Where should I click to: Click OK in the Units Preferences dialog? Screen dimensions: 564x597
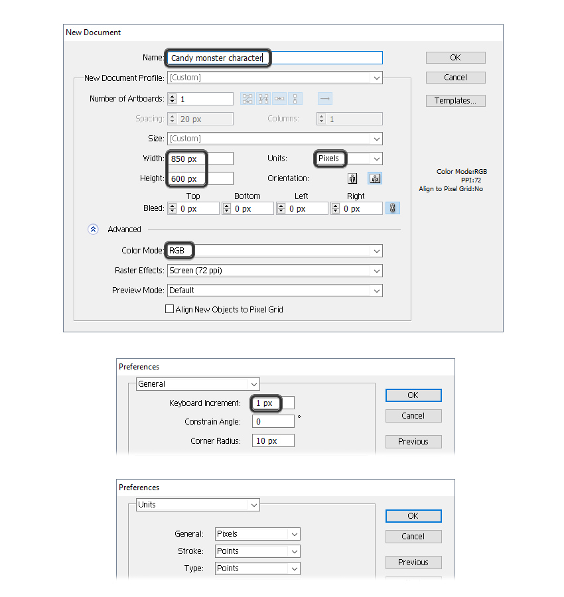413,516
